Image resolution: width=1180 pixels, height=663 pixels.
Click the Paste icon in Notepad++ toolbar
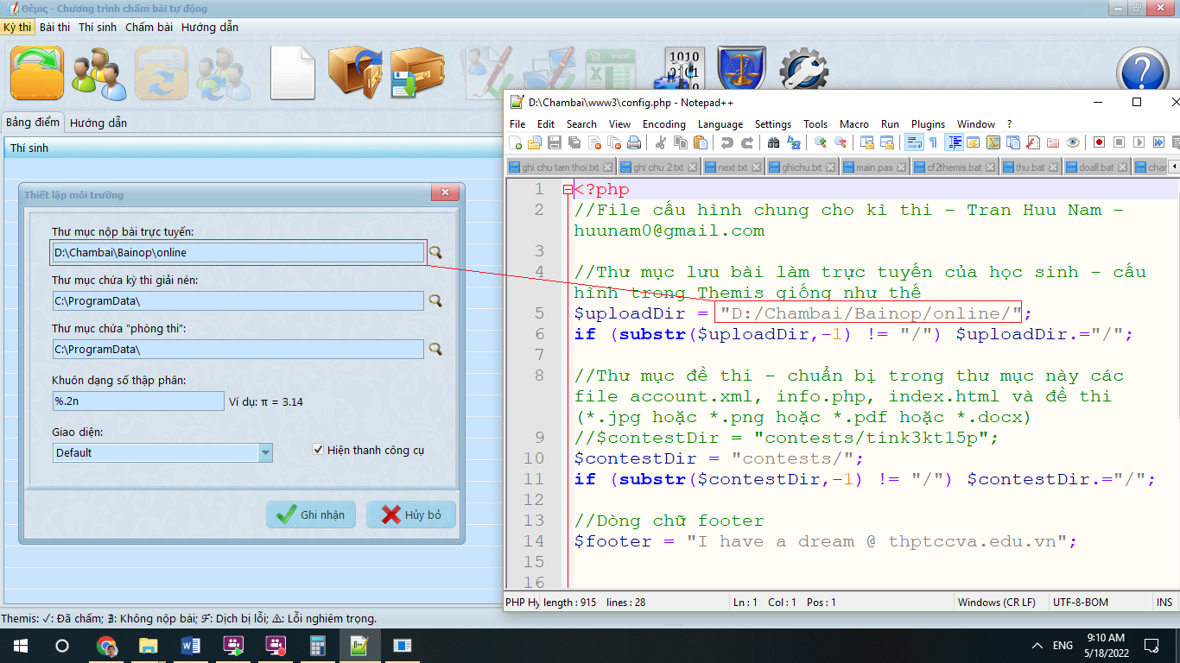click(x=701, y=142)
